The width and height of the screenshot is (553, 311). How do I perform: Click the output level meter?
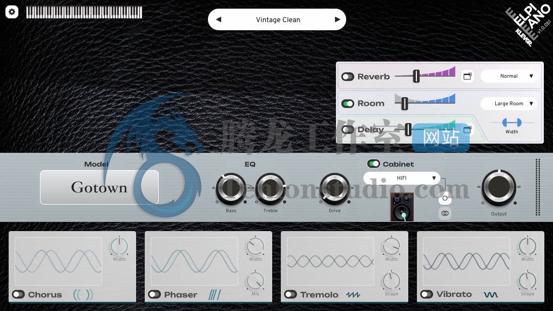coord(538,187)
